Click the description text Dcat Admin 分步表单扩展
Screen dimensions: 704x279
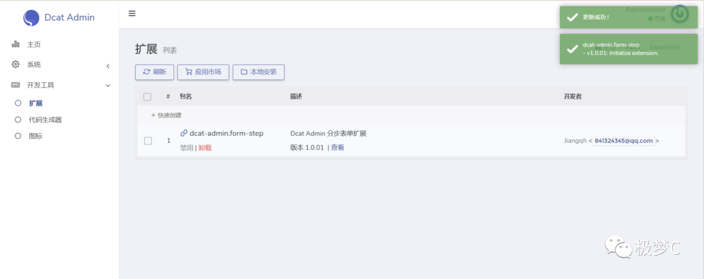(328, 134)
